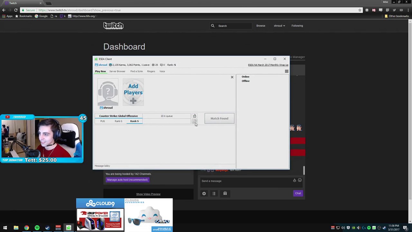The image size is (412, 232).
Task: Switch to the Play Now tab
Action: pyautogui.click(x=100, y=71)
